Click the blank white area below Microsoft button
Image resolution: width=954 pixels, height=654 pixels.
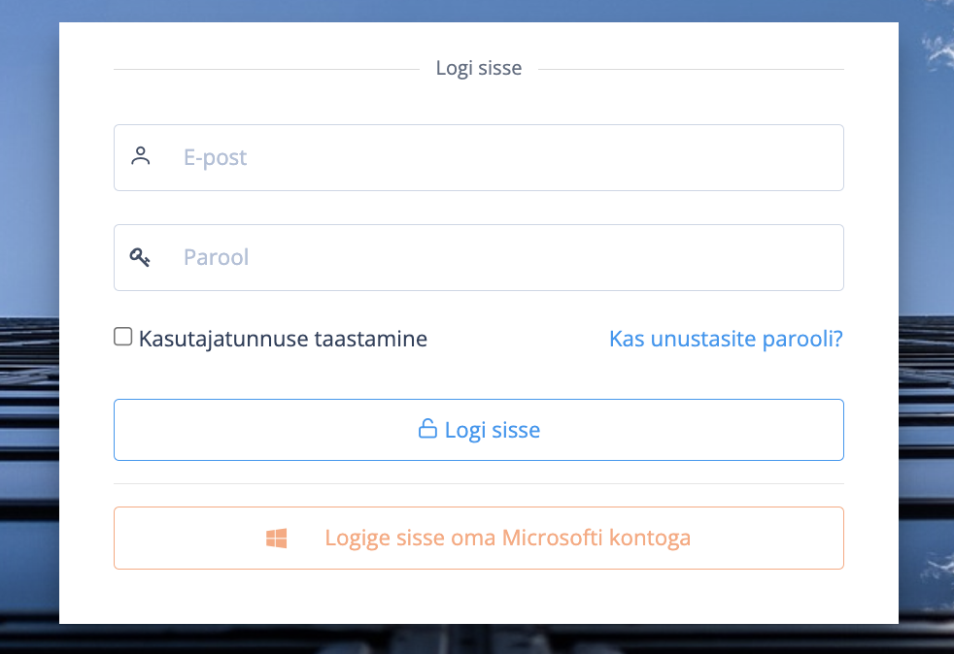[478, 597]
